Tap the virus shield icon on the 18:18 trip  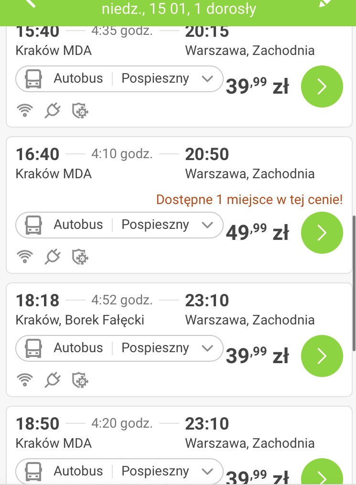[x=80, y=380]
